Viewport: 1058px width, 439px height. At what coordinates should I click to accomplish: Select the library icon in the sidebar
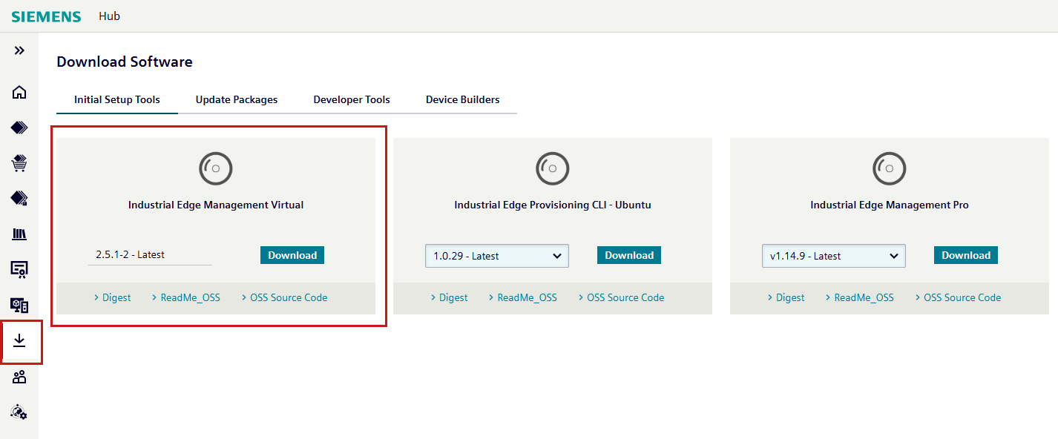click(x=18, y=234)
